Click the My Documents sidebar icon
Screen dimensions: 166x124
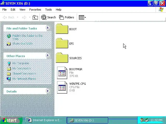[9, 68]
